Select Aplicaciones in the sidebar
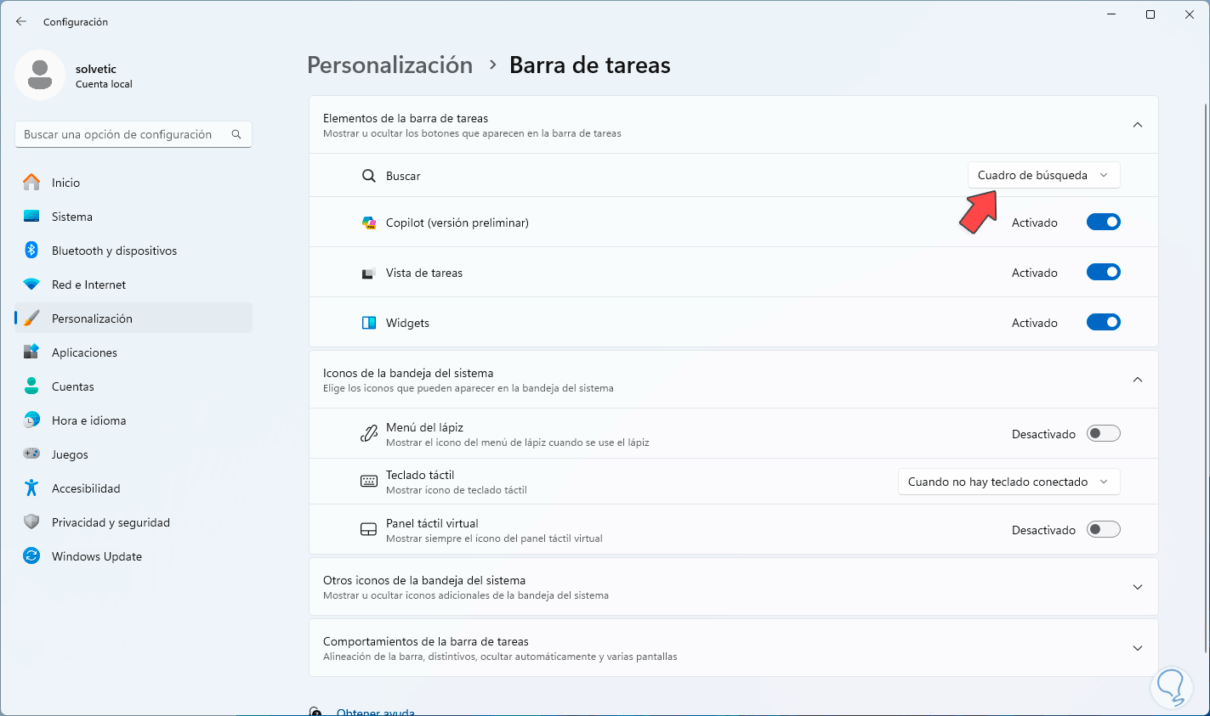This screenshot has height=716, width=1210. click(x=84, y=352)
